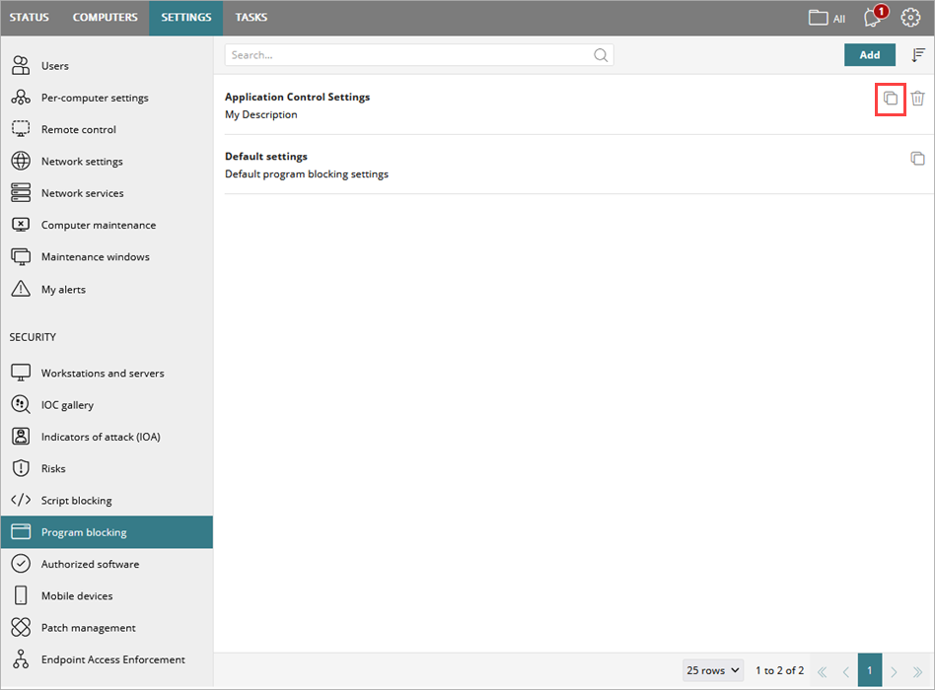Open Computer maintenance settings

click(21, 225)
